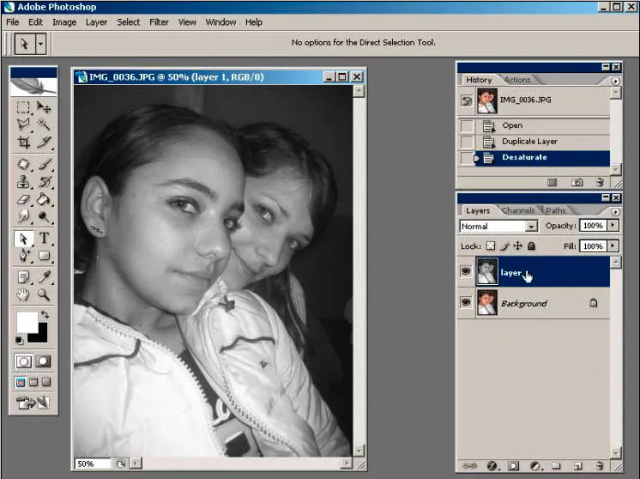Select the Notes tool
Image resolution: width=640 pixels, height=479 pixels.
point(23,277)
